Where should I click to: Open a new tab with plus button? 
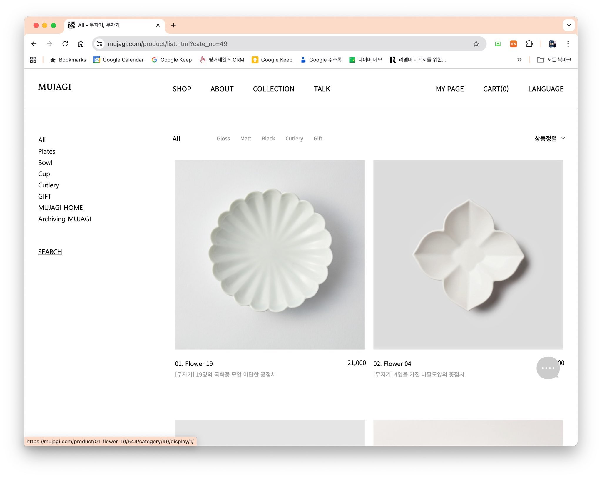[173, 25]
